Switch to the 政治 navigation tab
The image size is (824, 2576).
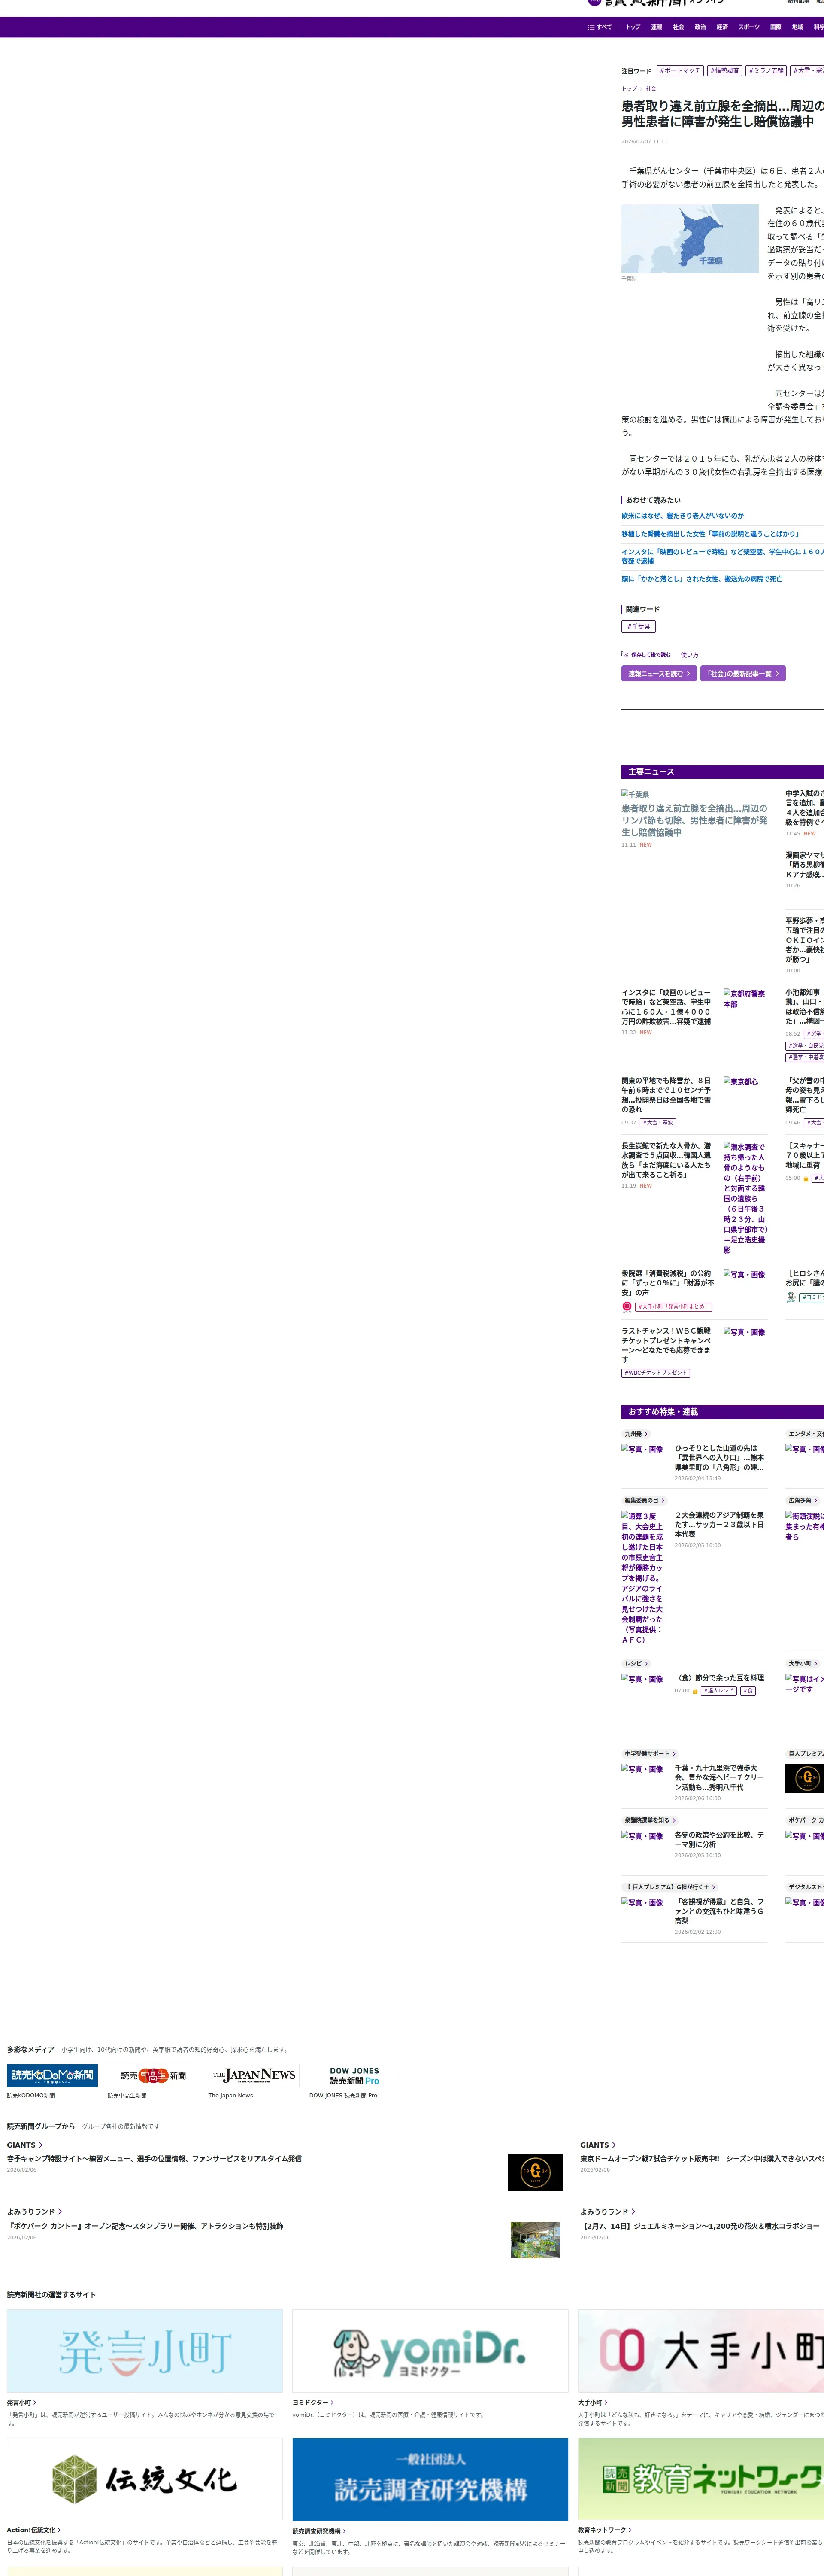700,27
